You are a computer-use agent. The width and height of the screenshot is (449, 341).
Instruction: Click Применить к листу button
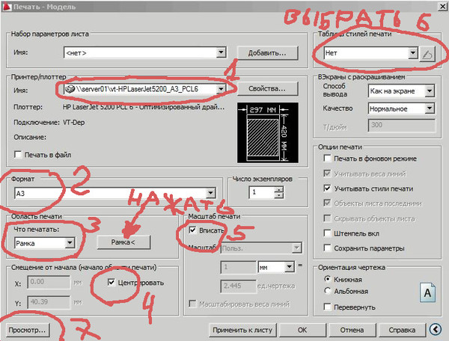[x=242, y=330]
